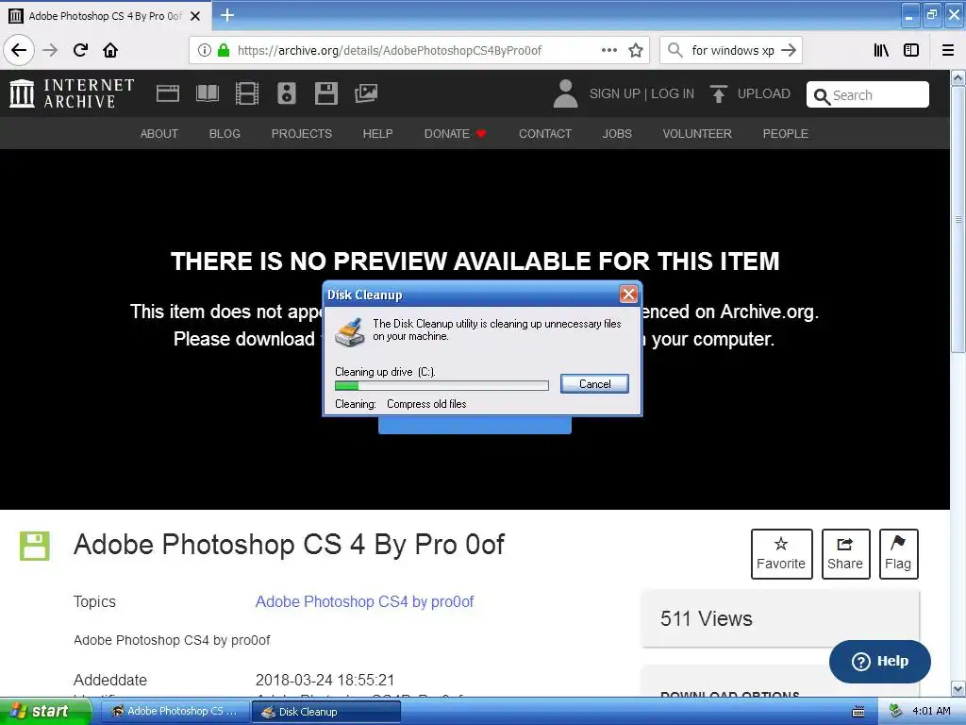Open a new browser tab
Viewport: 966px width, 725px height.
tap(227, 15)
